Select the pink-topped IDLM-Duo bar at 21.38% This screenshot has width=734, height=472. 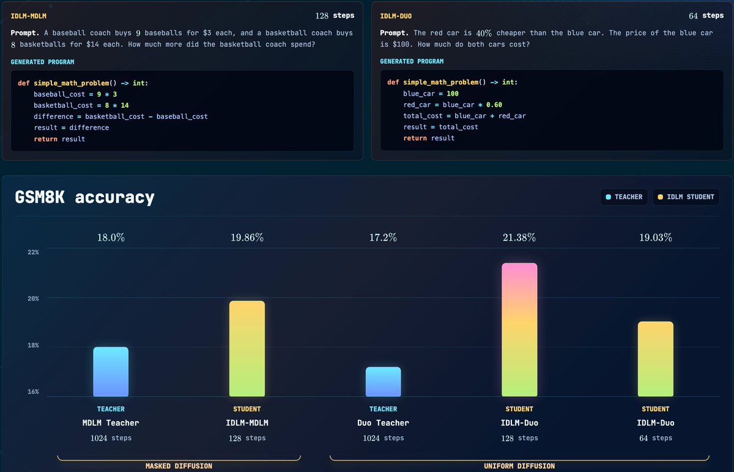[519, 329]
